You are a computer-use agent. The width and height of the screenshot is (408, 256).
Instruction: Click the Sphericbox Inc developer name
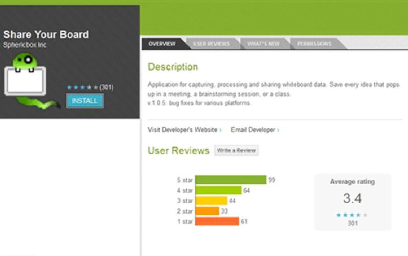pos(25,45)
